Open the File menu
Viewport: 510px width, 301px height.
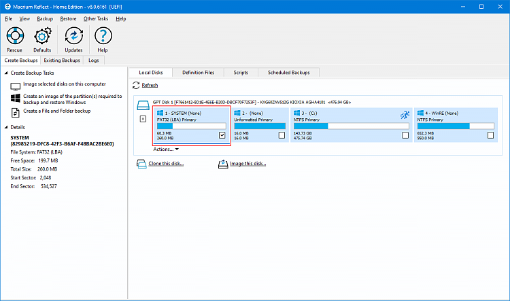click(x=8, y=19)
